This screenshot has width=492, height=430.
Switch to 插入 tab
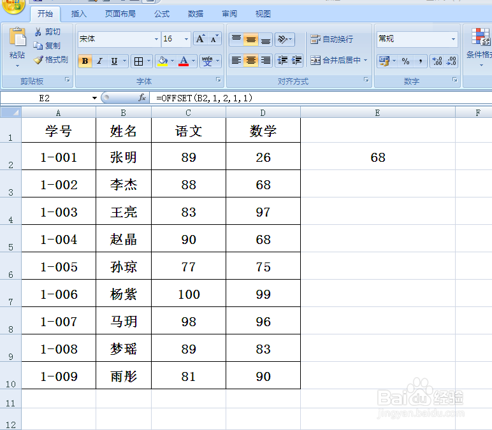tap(79, 14)
